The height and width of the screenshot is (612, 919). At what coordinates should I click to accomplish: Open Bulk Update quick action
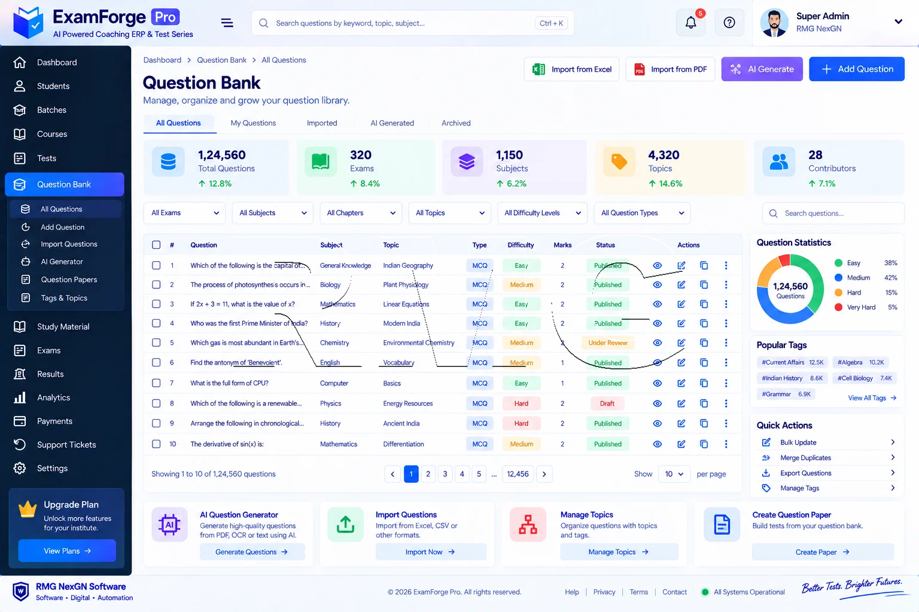coord(828,442)
